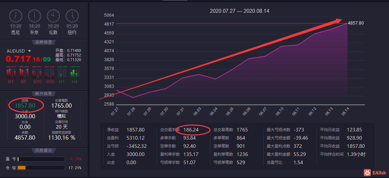
Task: Click the New York clock icon
Action: click(72, 16)
